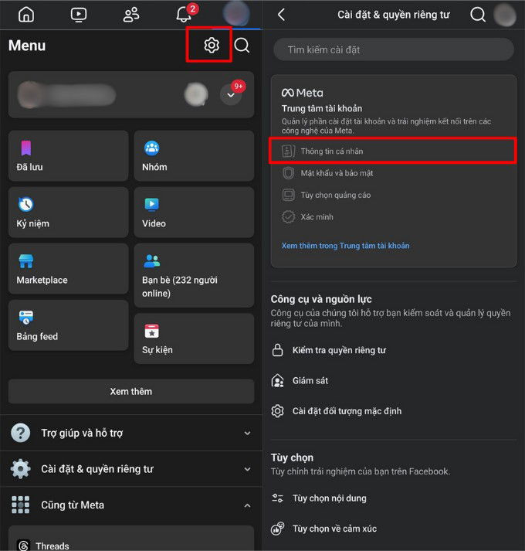Select Thông tin cá nhân option

392,151
